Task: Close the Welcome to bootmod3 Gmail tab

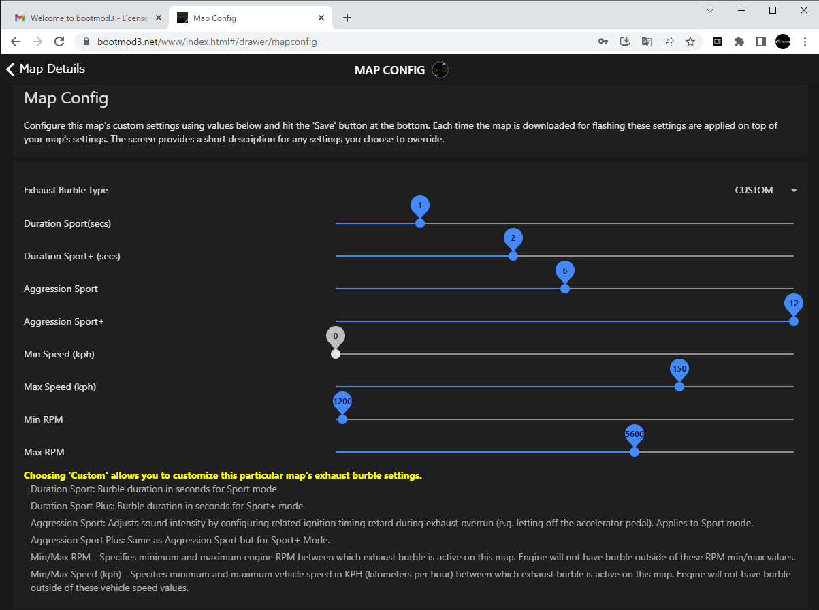Action: (x=159, y=18)
